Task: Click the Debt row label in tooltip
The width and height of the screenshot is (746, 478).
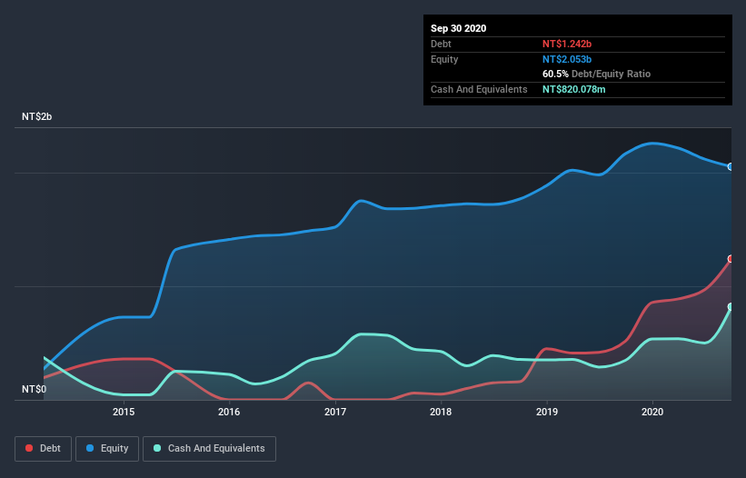Action: (441, 44)
